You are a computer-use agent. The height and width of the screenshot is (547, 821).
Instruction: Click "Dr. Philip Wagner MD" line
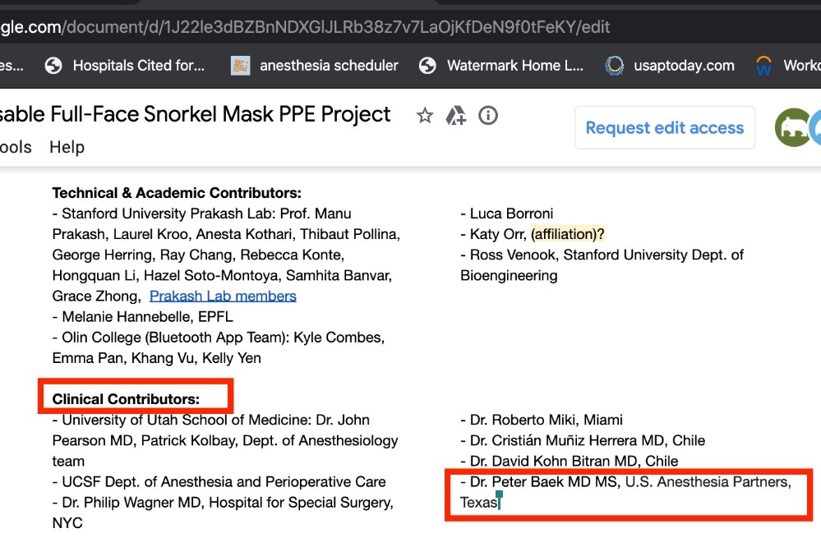tap(223, 503)
